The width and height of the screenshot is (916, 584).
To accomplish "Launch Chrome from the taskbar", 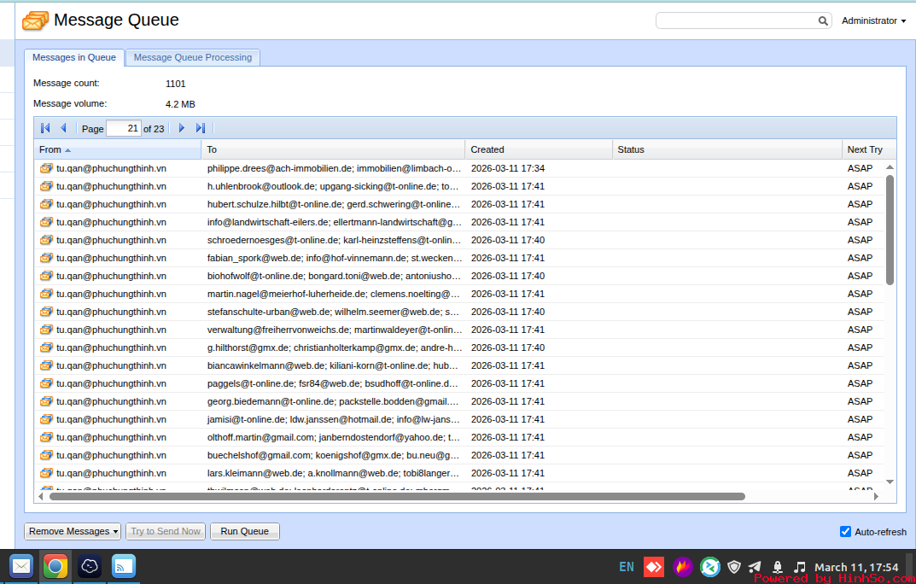I will (x=55, y=566).
